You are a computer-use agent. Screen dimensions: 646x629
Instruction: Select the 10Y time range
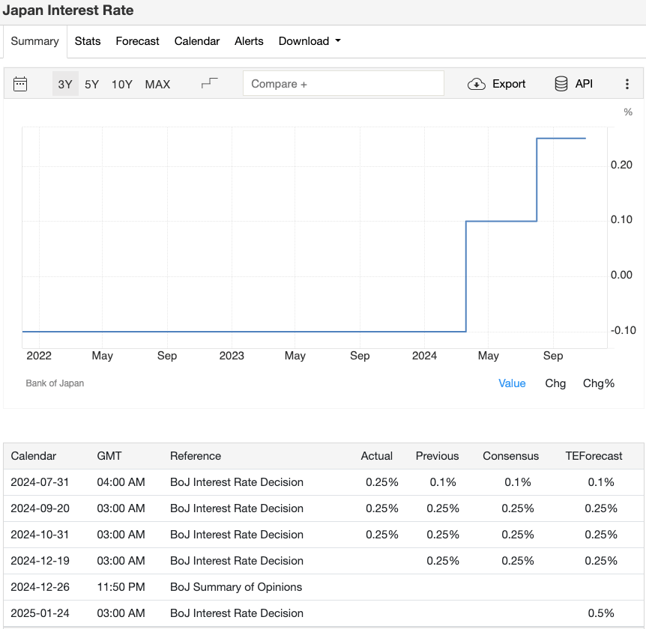coord(121,85)
